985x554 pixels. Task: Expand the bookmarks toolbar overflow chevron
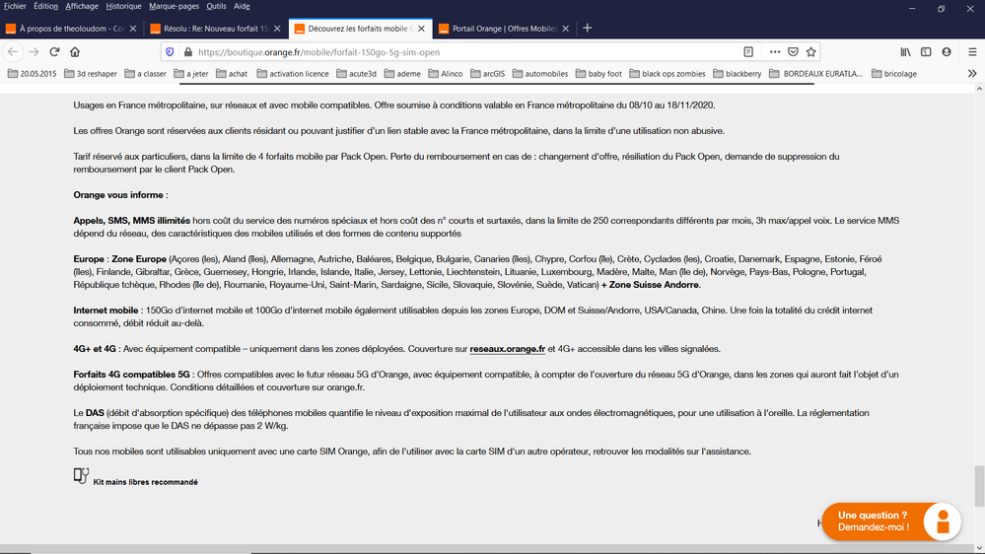972,74
